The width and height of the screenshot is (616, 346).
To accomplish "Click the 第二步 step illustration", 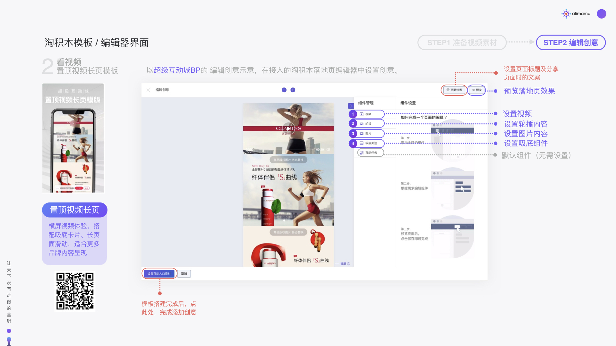I will click(452, 188).
